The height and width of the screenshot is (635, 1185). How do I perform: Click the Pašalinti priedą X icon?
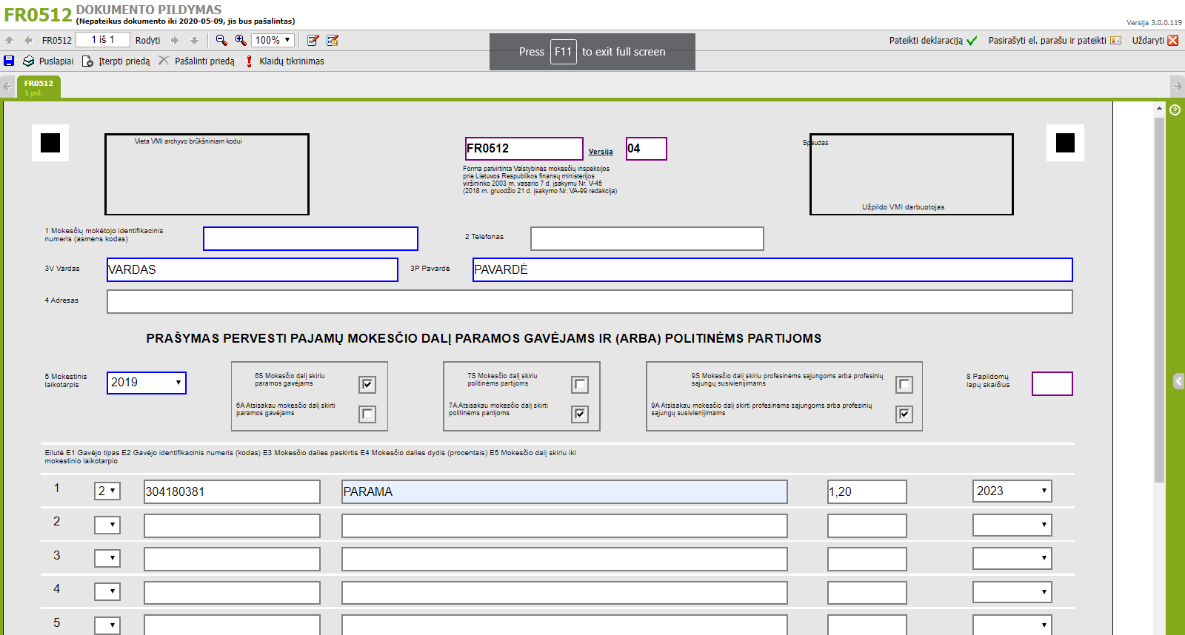[x=164, y=61]
